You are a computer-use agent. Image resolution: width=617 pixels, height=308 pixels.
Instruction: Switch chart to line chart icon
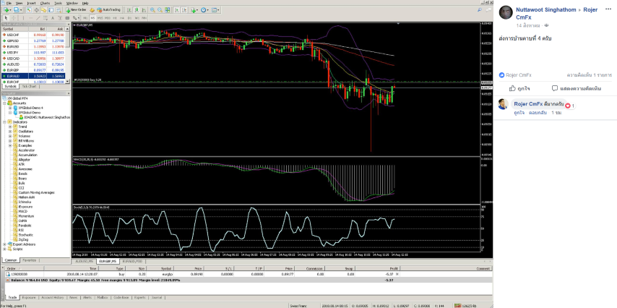(x=144, y=10)
